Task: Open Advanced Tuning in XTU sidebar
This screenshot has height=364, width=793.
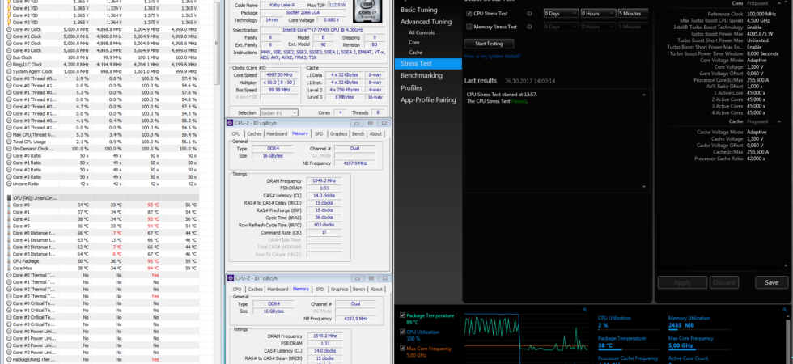Action: (x=426, y=22)
